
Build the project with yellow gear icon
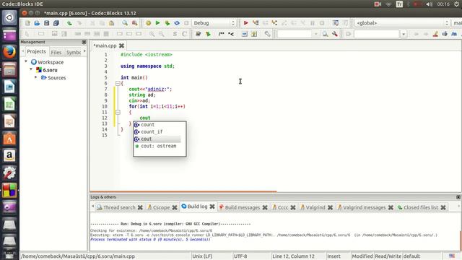point(148,23)
